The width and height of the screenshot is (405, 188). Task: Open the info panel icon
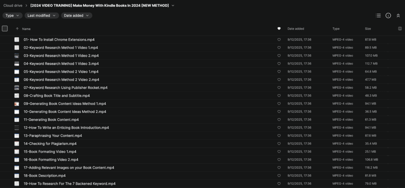[x=388, y=15]
